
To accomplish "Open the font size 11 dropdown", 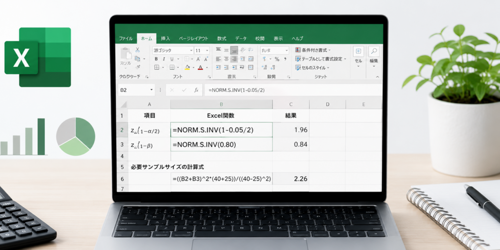I will tap(207, 50).
